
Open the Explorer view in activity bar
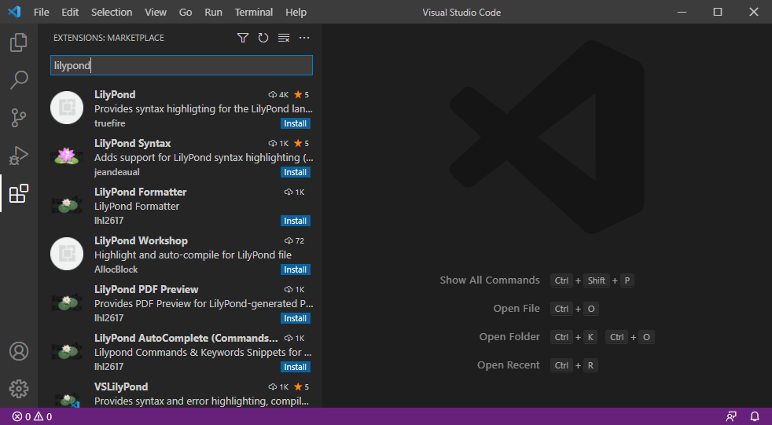coord(19,42)
